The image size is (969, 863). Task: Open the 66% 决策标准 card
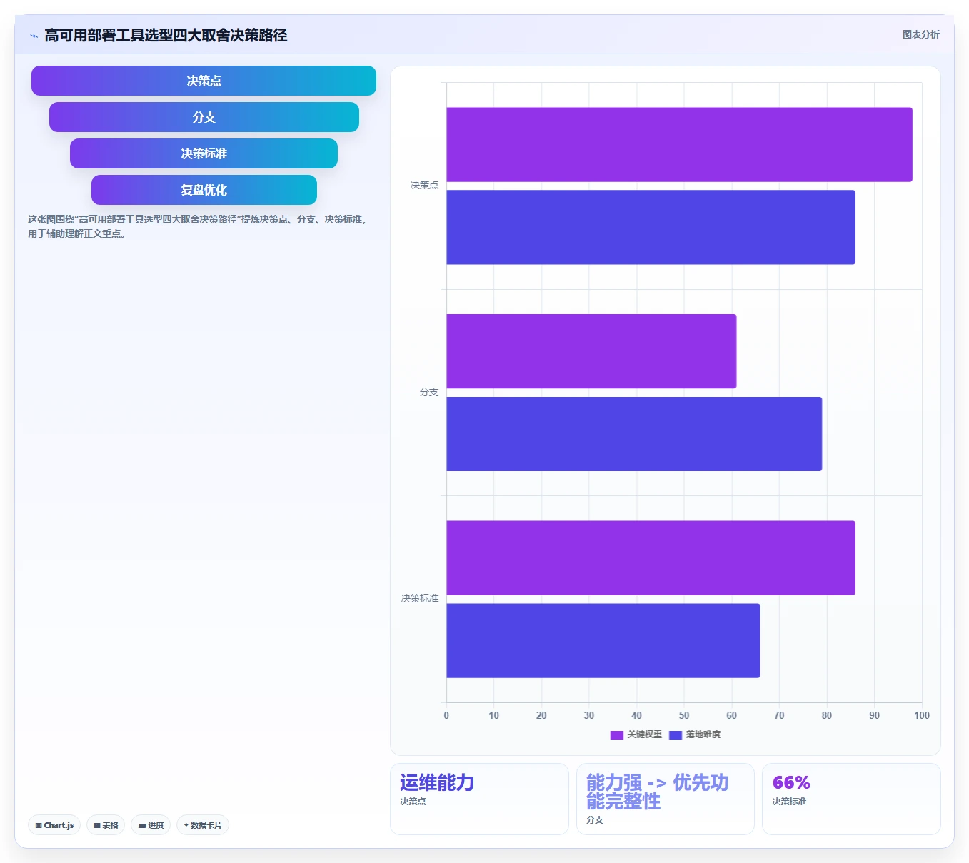[x=851, y=799]
